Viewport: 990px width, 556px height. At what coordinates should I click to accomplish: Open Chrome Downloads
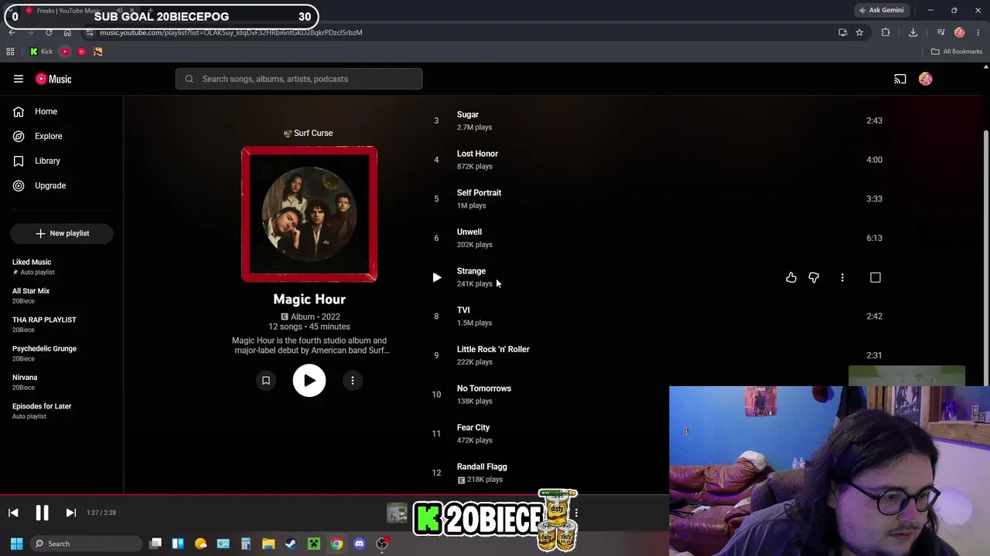pyautogui.click(x=913, y=32)
